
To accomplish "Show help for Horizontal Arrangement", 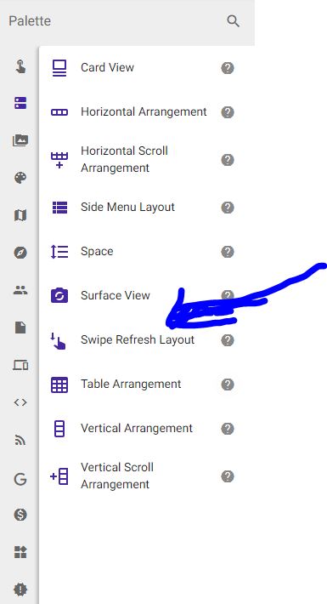I will [x=228, y=112].
